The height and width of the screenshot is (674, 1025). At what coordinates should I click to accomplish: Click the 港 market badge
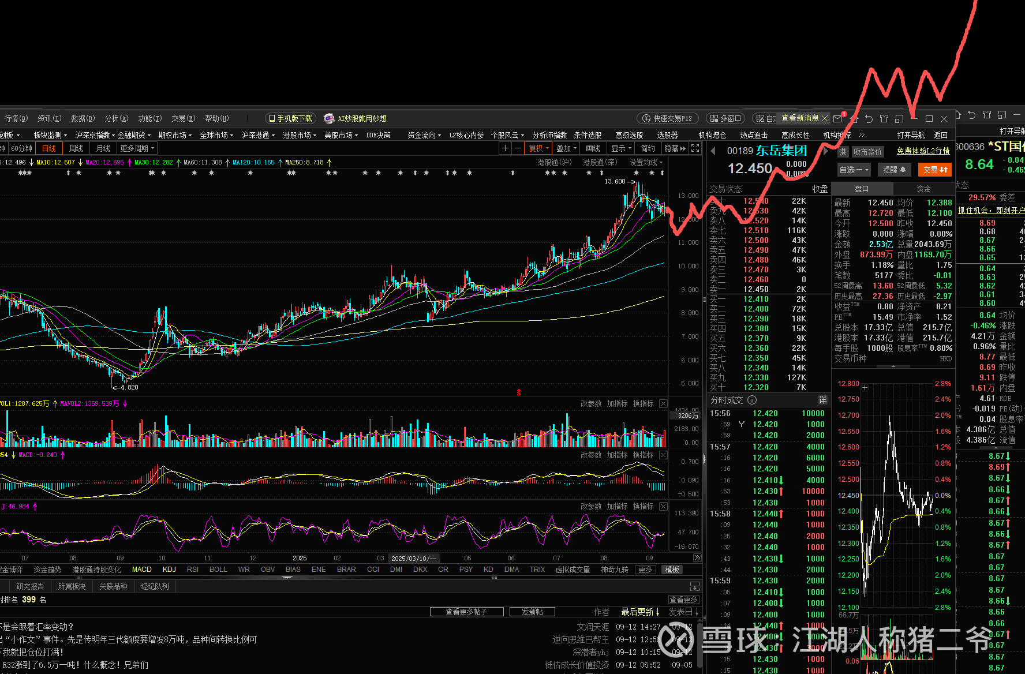pos(843,152)
